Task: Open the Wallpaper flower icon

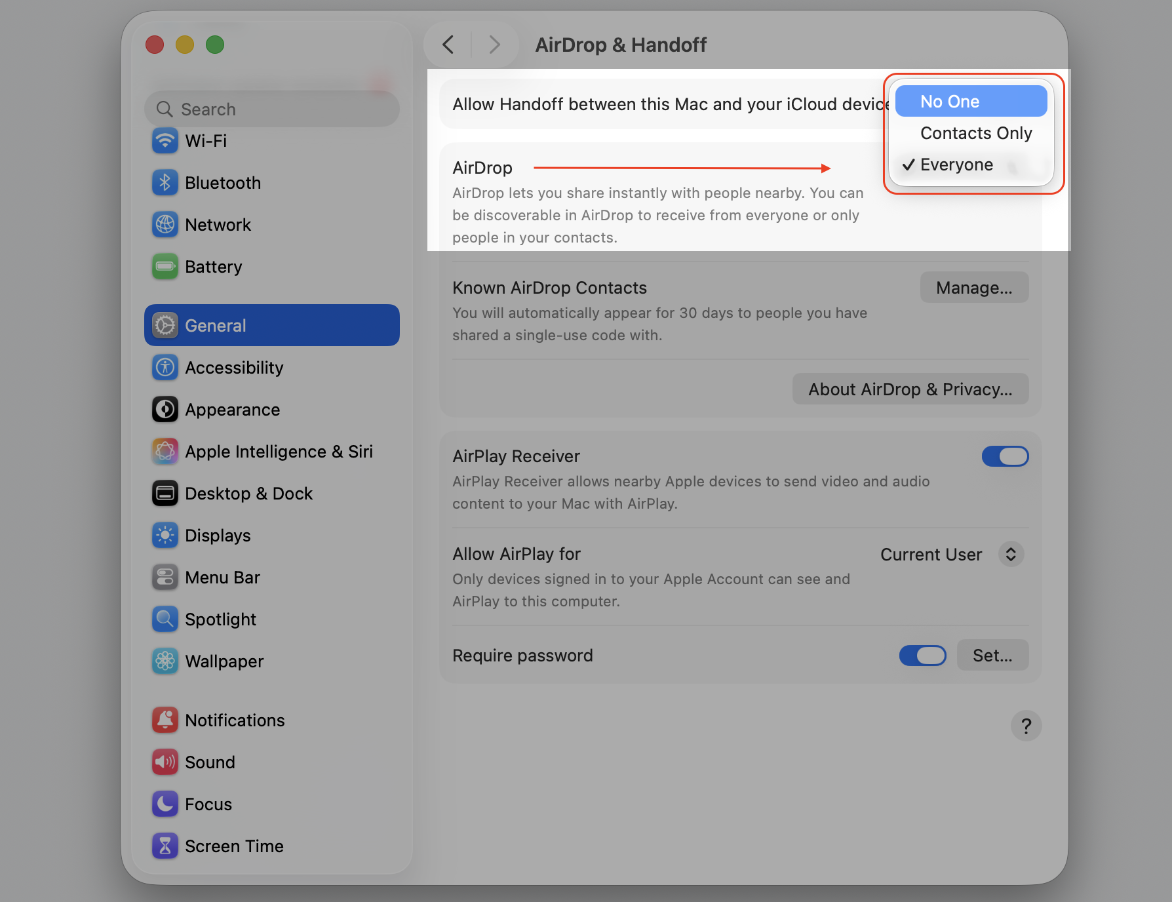Action: (165, 661)
